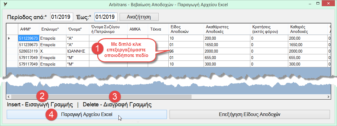Select ΑΦΜ 579117049 in the 300,00 row
Viewport: 337px width, 126px height.
point(28,64)
